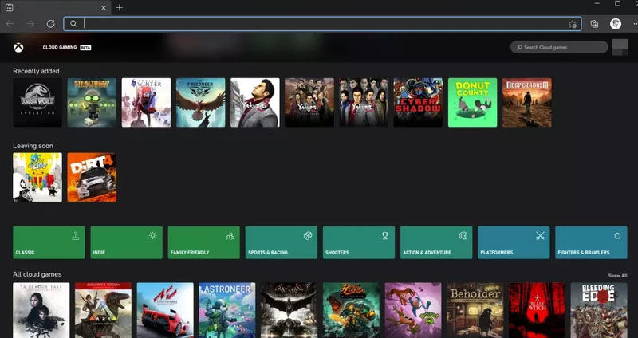Open the Xbox account picture
The image size is (638, 338).
[x=620, y=47]
